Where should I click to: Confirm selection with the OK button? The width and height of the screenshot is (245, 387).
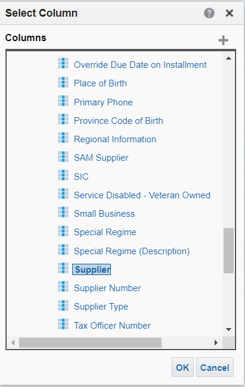(182, 367)
